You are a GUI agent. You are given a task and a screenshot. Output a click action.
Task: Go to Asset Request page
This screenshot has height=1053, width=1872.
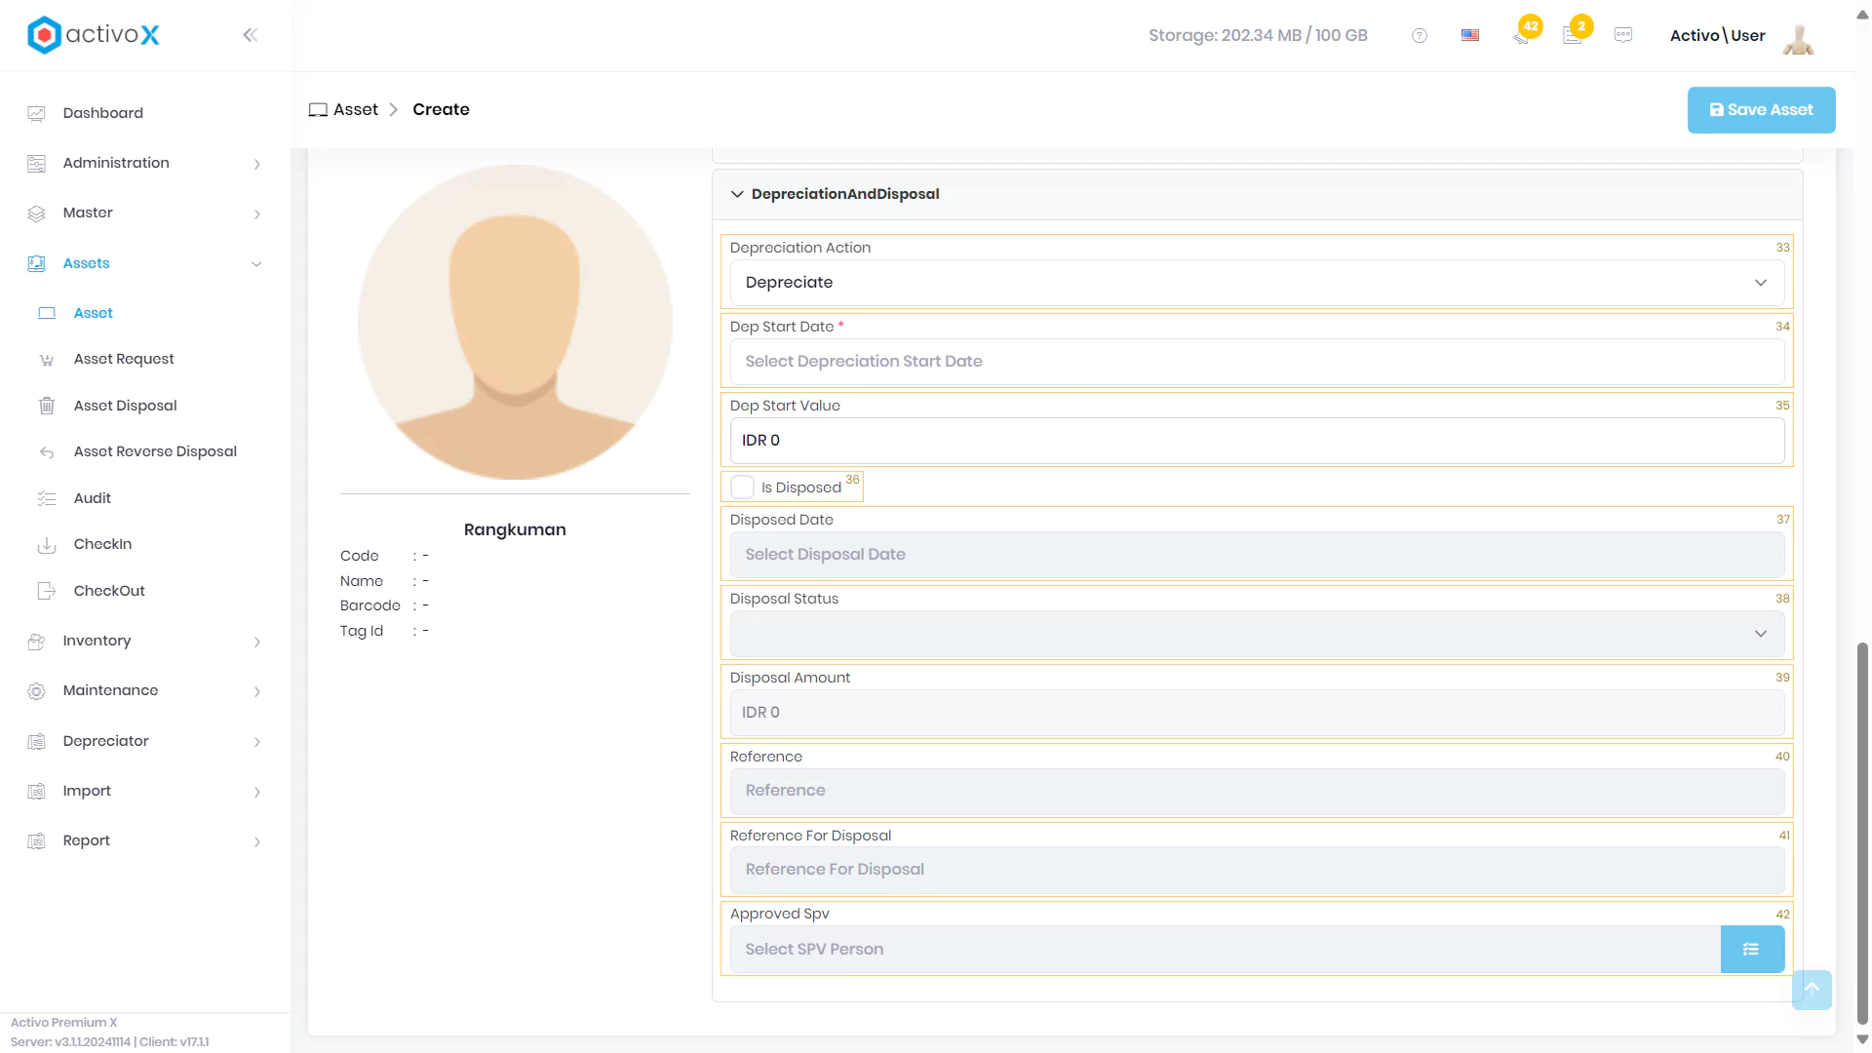pyautogui.click(x=124, y=359)
